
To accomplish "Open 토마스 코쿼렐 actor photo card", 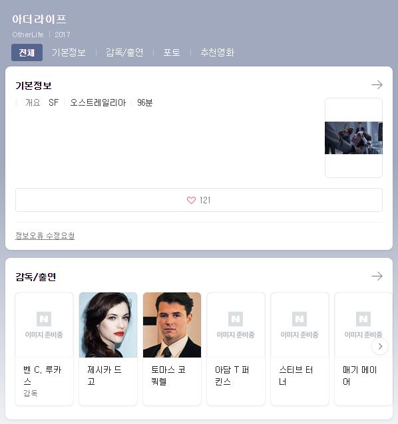I will (172, 349).
